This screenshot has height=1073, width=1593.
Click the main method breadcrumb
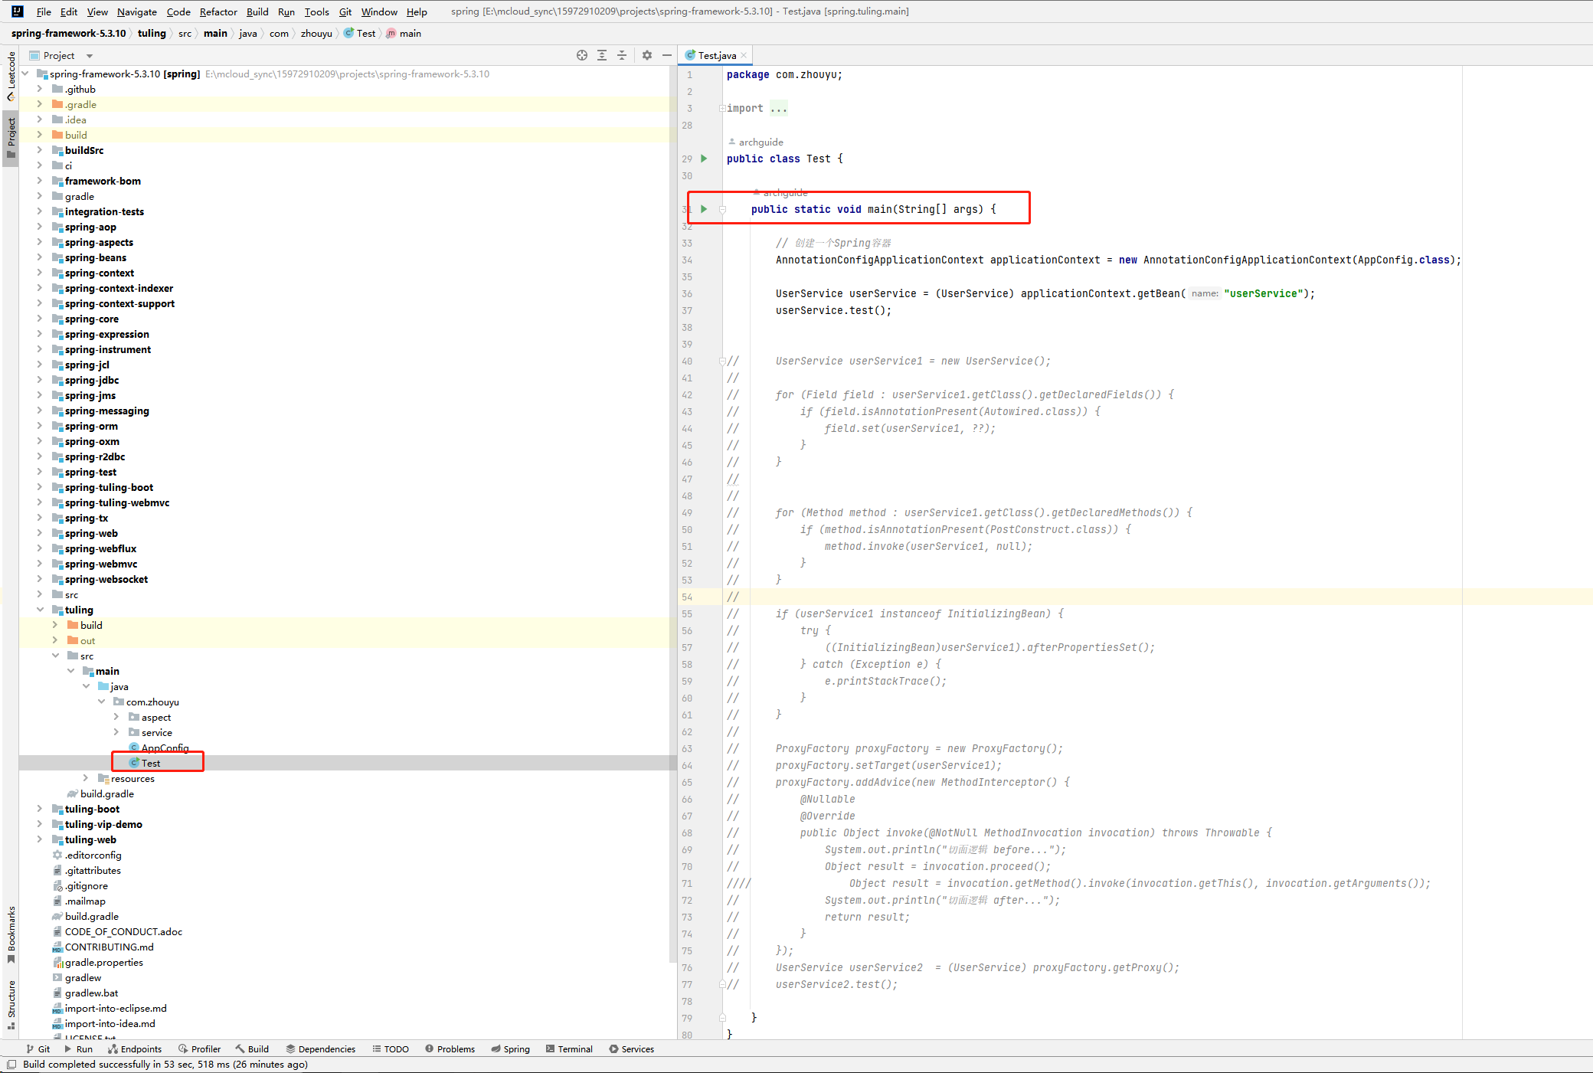(x=404, y=33)
